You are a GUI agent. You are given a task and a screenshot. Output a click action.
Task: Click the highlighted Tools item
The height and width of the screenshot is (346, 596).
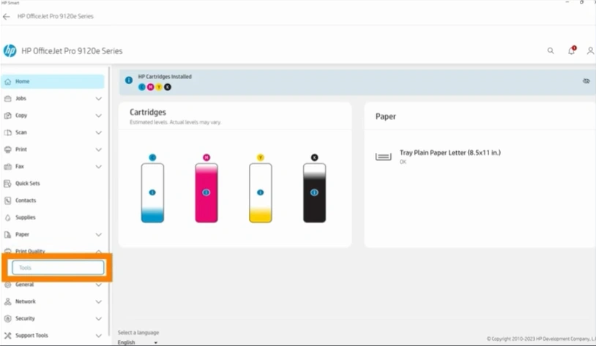[x=58, y=268]
